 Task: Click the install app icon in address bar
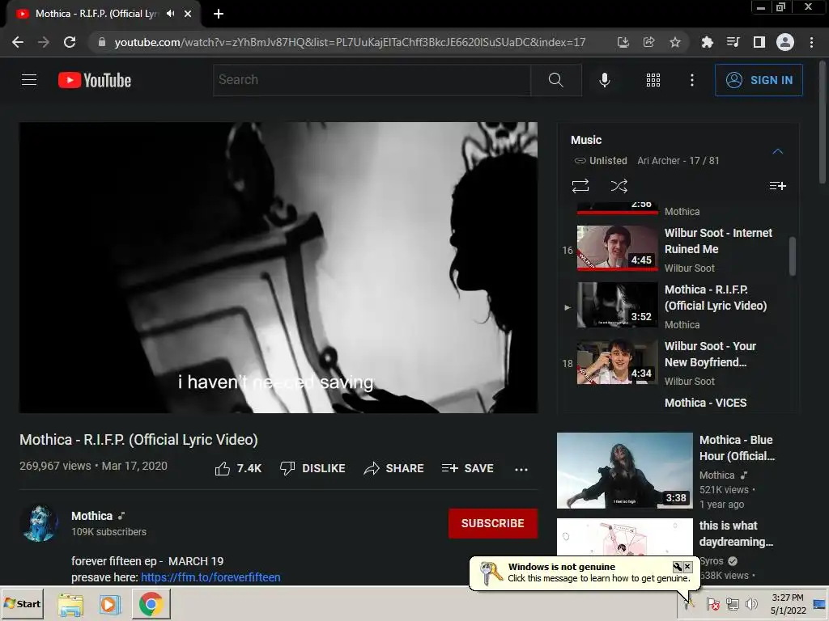click(x=623, y=42)
